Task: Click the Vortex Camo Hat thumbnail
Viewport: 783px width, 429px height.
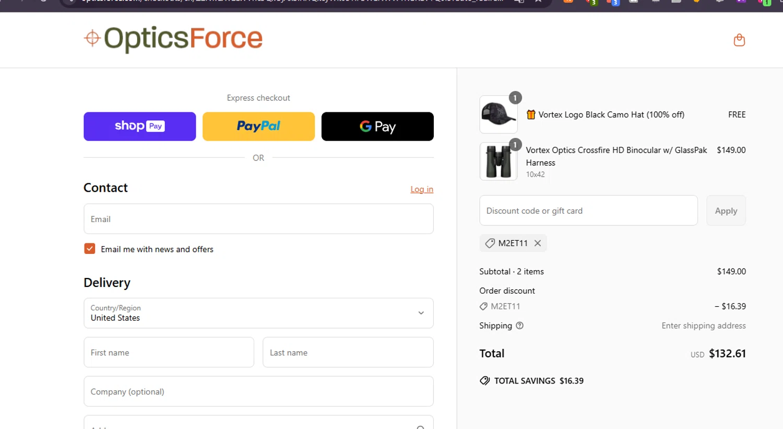Action: tap(499, 114)
